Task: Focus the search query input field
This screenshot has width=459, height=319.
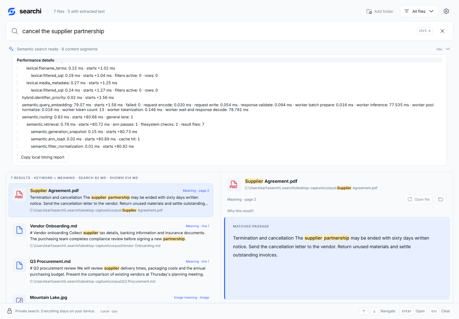Action: point(217,31)
